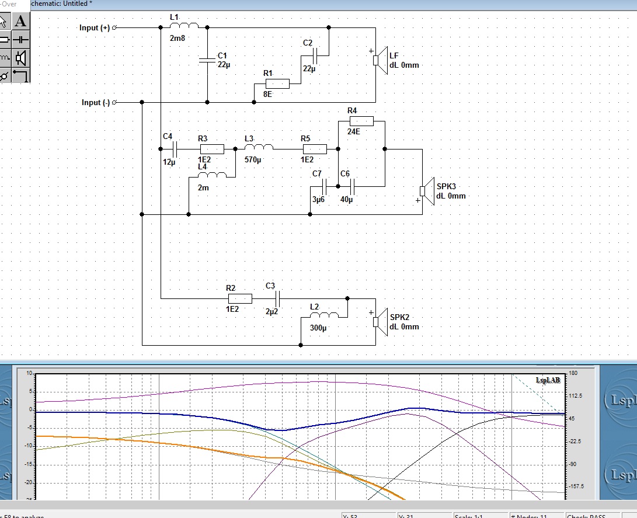The width and height of the screenshot is (637, 518).
Task: Pick the inductor coil tool
Action: (x=5, y=58)
